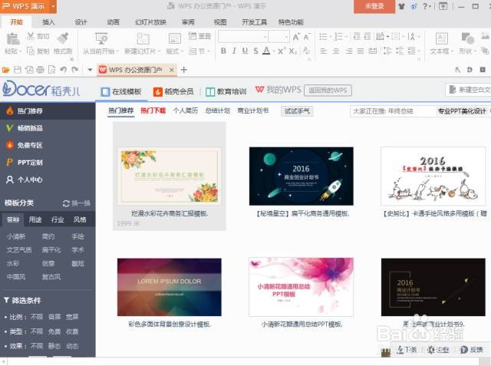This screenshot has width=491, height=366.
Task: Open the 审阅 ribbon tab
Action: pos(188,22)
